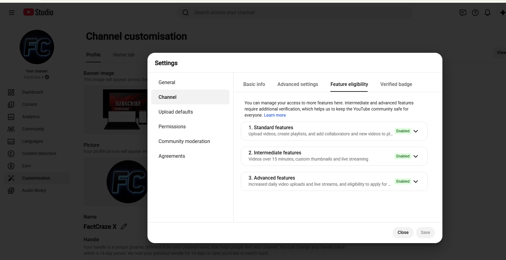
Task: Open the Verified badge tab
Action: coord(396,84)
